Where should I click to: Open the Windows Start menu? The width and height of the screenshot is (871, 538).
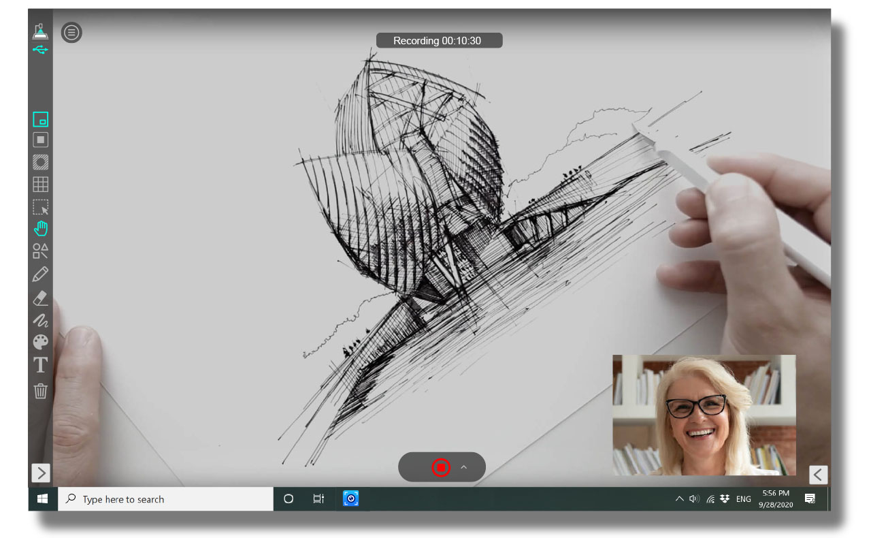[x=42, y=499]
